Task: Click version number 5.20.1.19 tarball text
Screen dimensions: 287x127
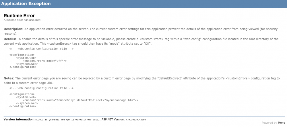Action: [68, 120]
